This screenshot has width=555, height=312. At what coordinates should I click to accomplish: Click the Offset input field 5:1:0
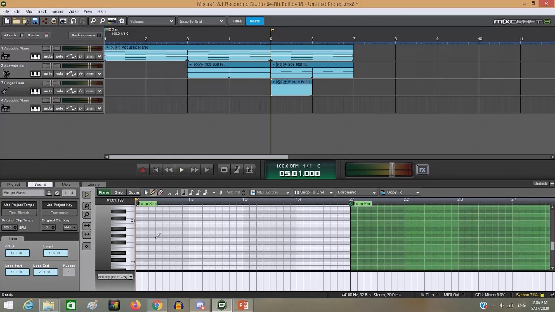[17, 253]
